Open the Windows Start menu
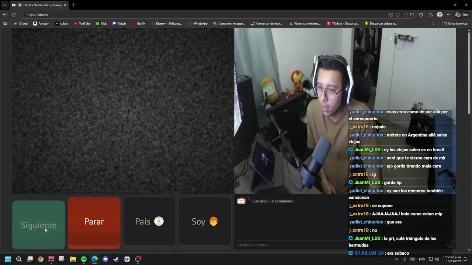Viewport: 472px width, 265px height. click(x=8, y=259)
